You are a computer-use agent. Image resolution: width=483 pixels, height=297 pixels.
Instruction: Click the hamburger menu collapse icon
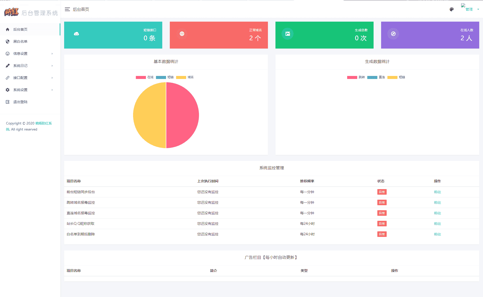coord(67,9)
